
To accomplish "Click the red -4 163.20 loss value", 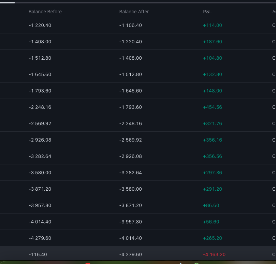I will pyautogui.click(x=214, y=254).
